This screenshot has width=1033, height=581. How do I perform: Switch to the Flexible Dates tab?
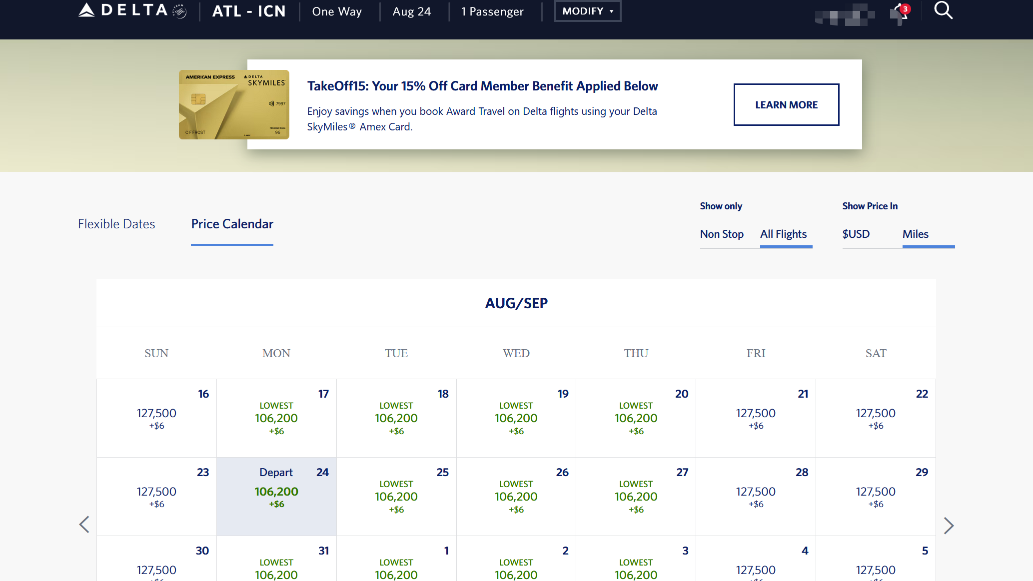pos(116,224)
